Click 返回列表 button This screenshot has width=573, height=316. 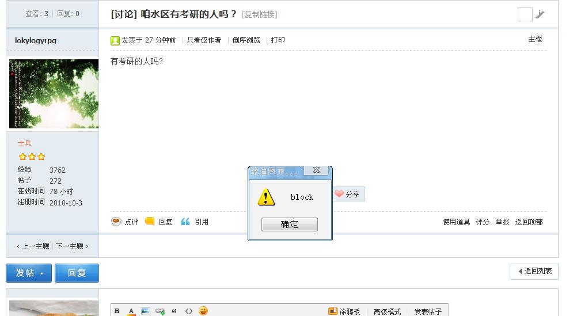pos(534,272)
